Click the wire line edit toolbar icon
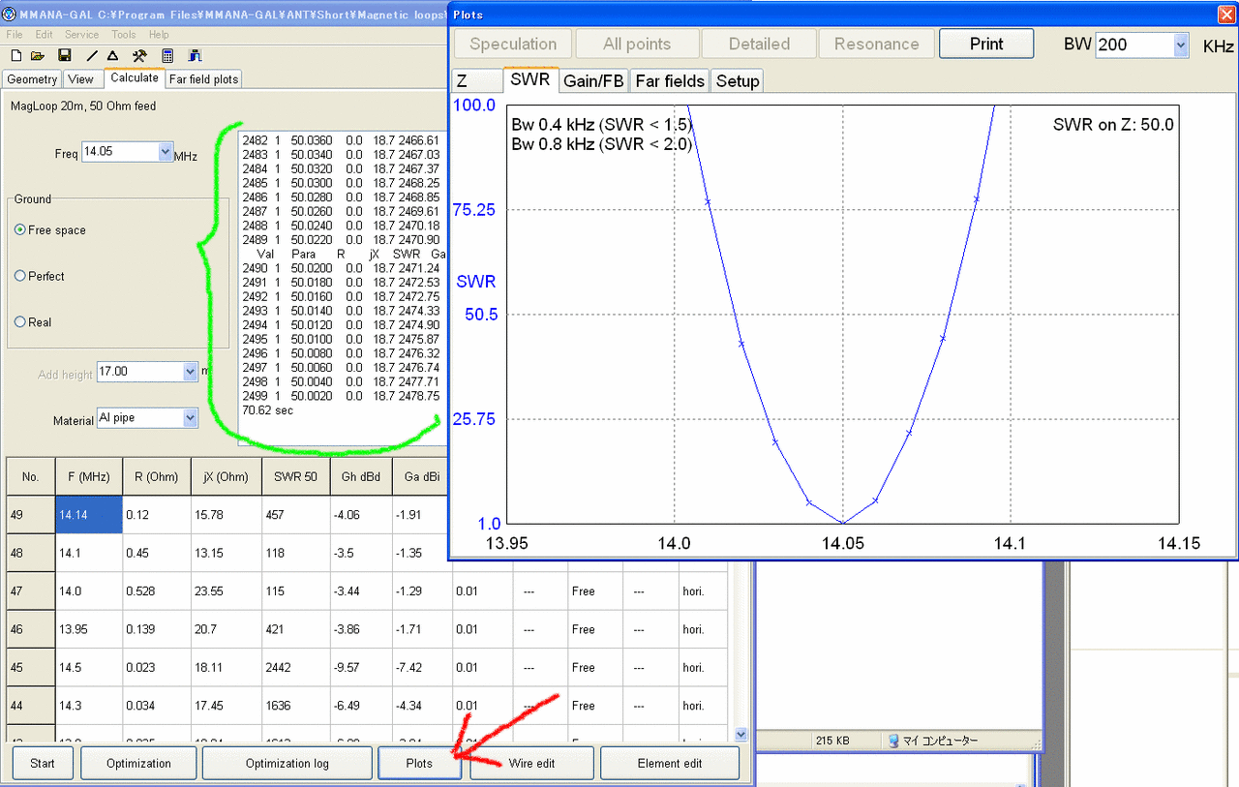 (93, 56)
